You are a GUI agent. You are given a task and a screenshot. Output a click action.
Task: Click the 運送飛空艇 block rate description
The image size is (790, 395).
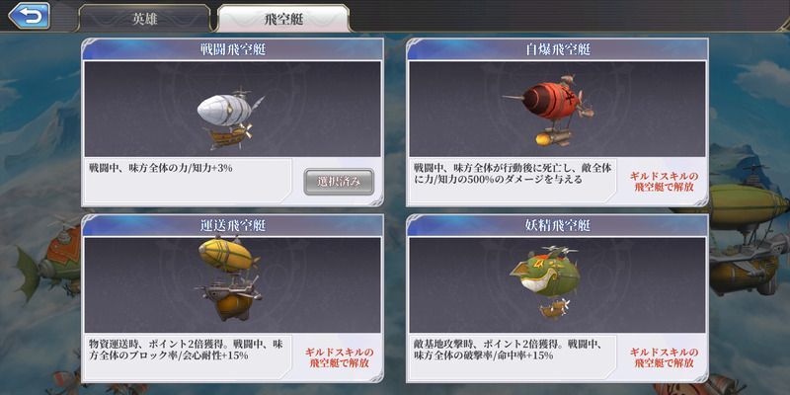(186, 351)
